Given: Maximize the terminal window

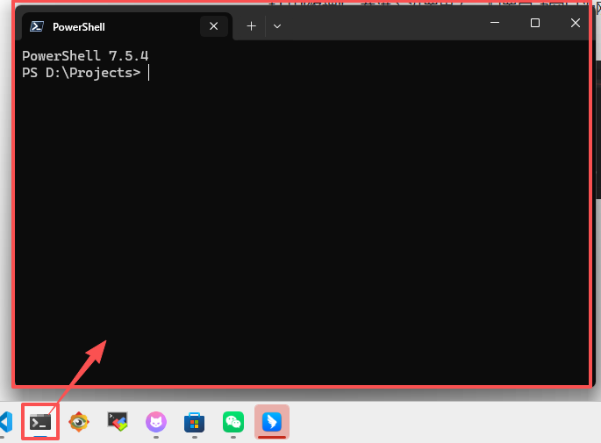Looking at the screenshot, I should coord(535,23).
